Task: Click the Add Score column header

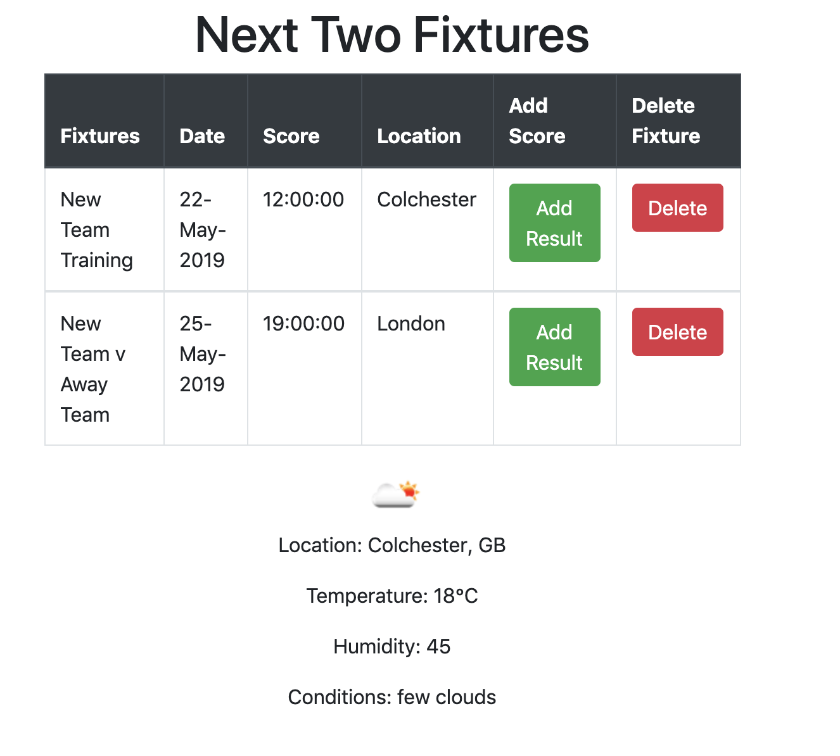Action: [537, 121]
